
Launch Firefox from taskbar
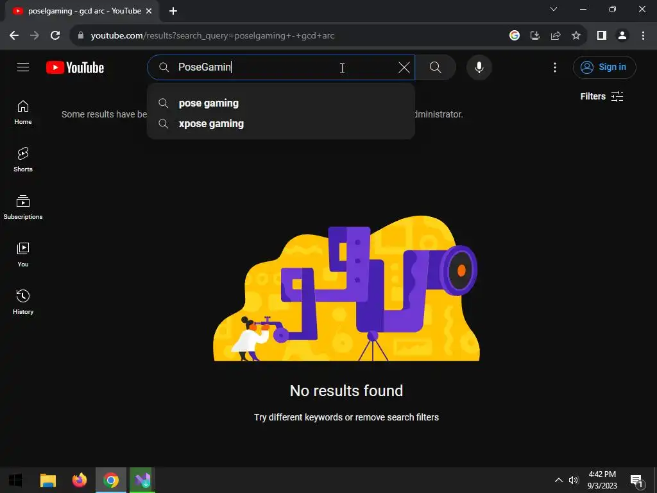(79, 480)
